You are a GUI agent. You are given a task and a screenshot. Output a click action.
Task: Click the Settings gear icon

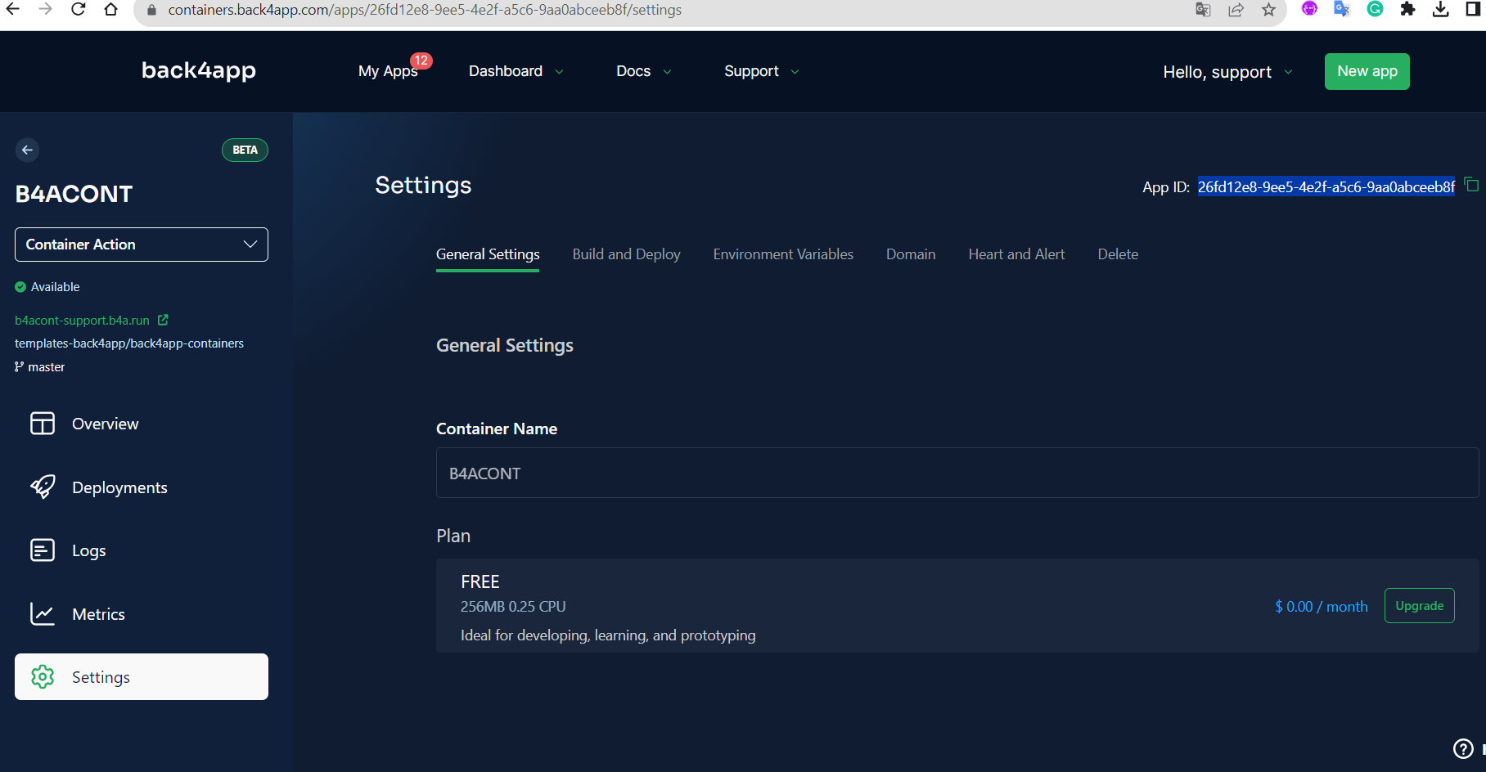[43, 676]
